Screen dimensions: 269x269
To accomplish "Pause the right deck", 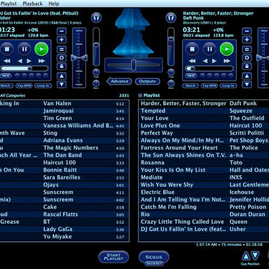I will (210, 49).
